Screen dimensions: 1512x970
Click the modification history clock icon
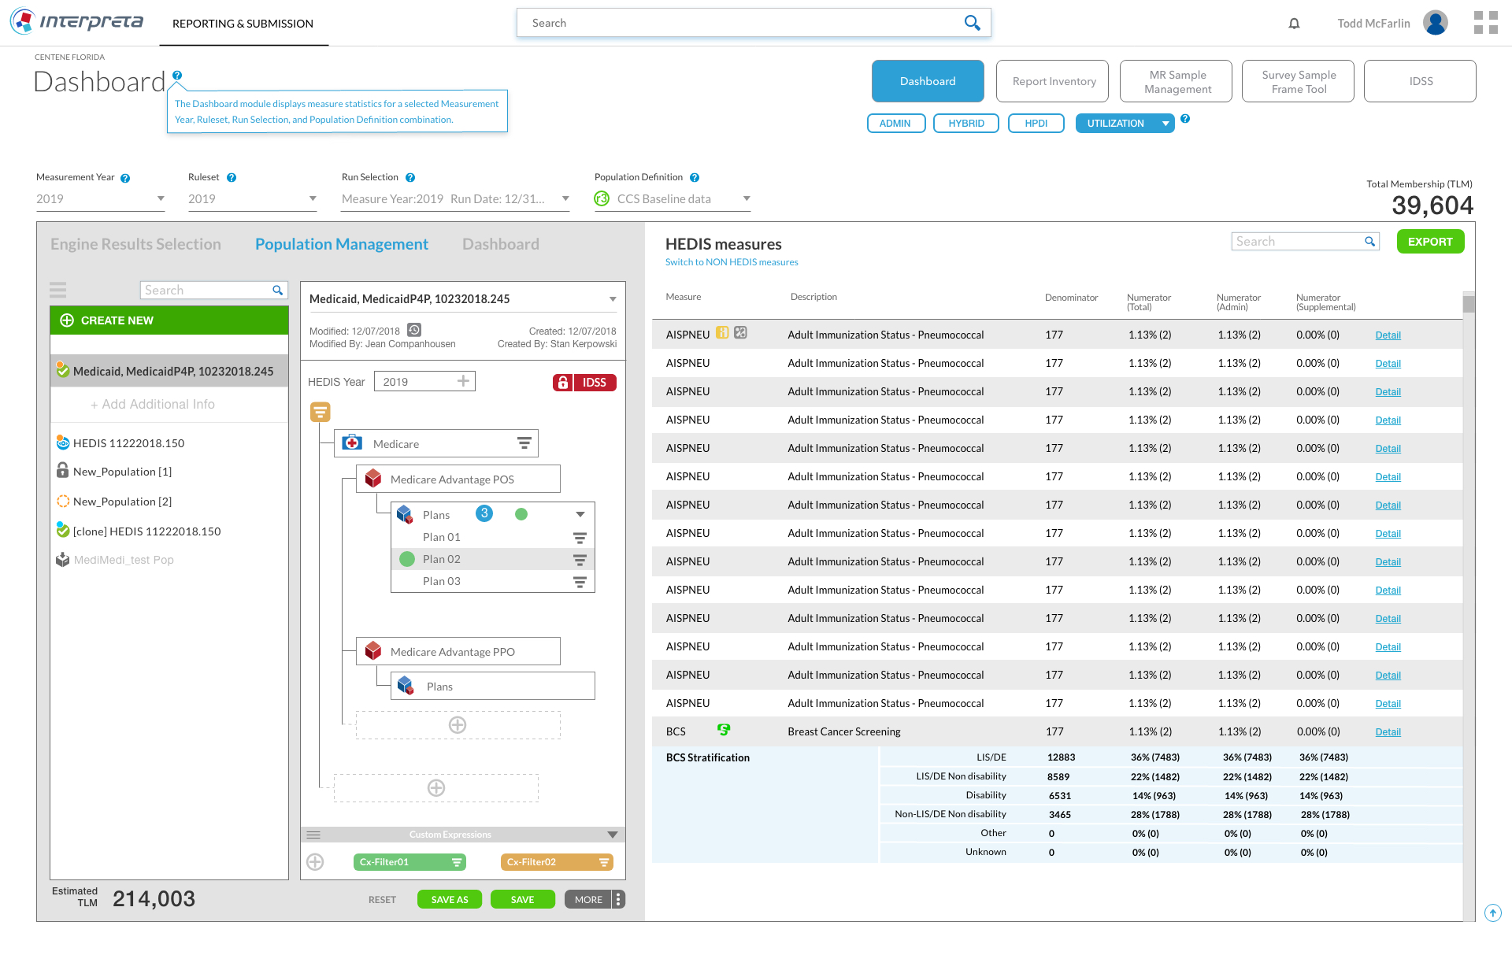tap(414, 330)
